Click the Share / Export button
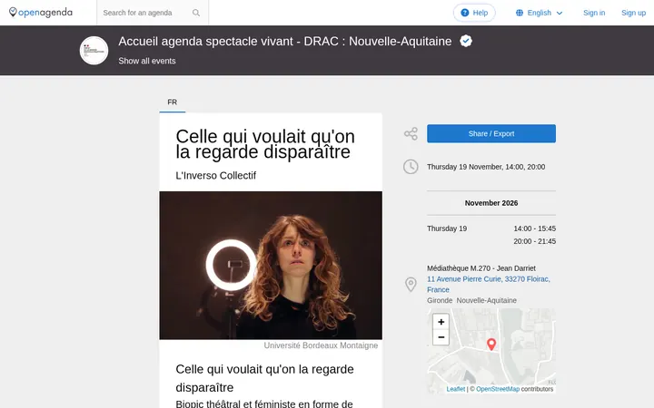Image resolution: width=654 pixels, height=408 pixels. [491, 133]
